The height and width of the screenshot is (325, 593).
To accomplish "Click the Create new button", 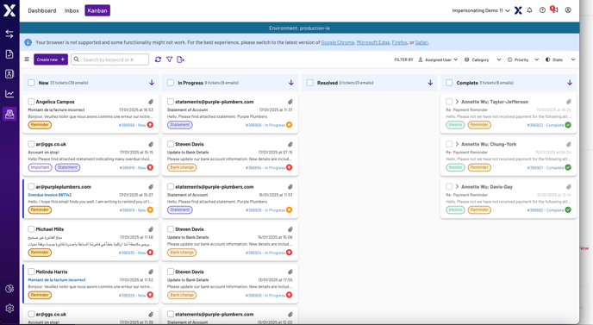I will (x=51, y=59).
